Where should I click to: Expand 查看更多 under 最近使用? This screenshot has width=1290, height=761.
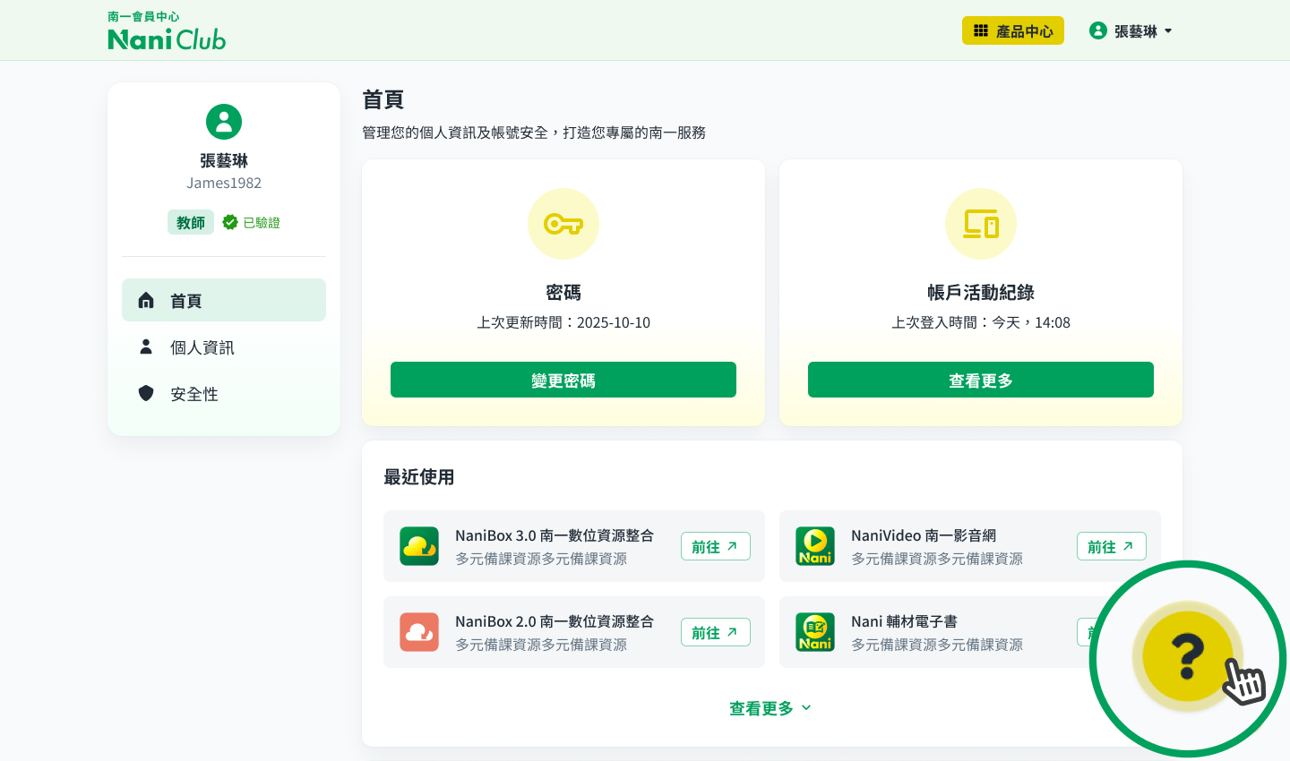[770, 708]
